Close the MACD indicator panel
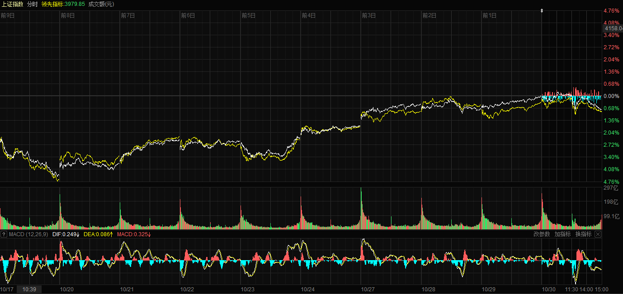623x294 pixels. point(598,234)
